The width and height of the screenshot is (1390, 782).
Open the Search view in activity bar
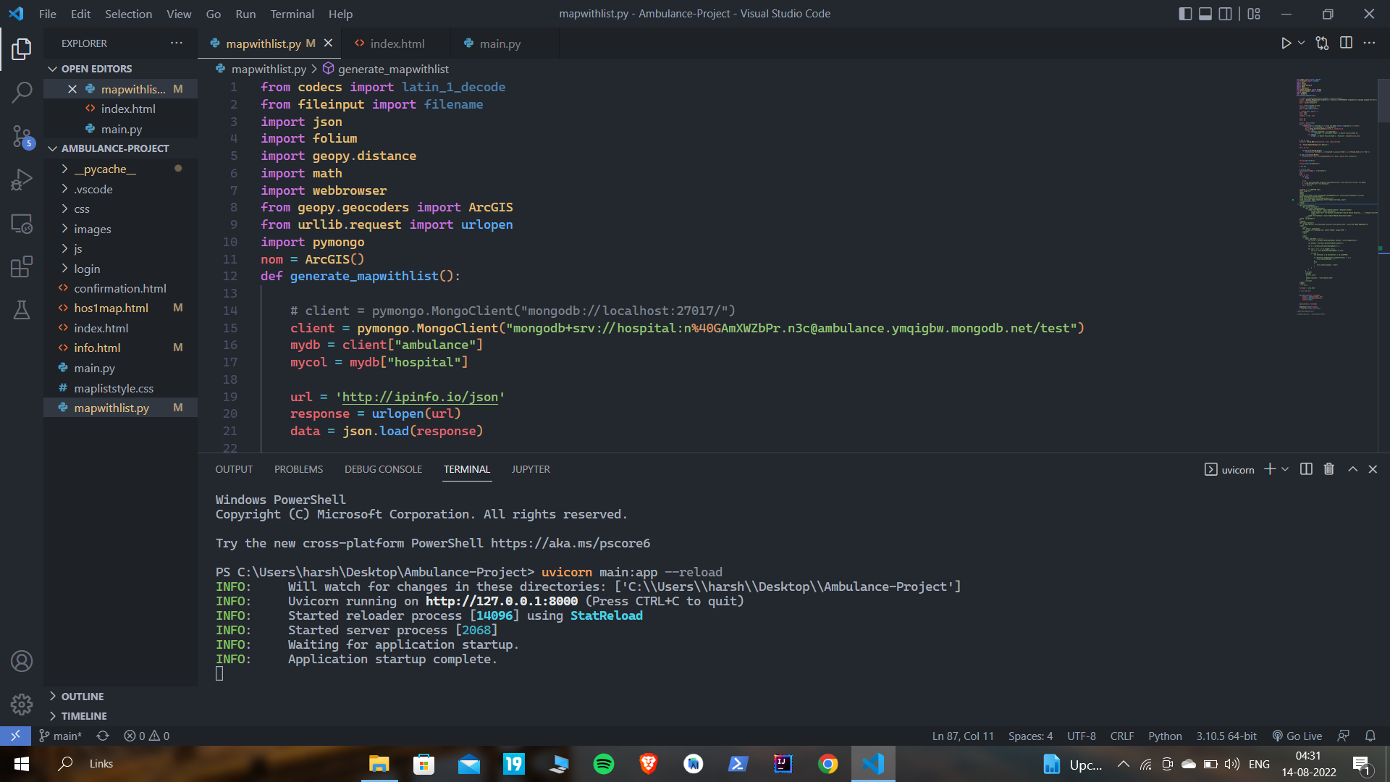tap(22, 92)
